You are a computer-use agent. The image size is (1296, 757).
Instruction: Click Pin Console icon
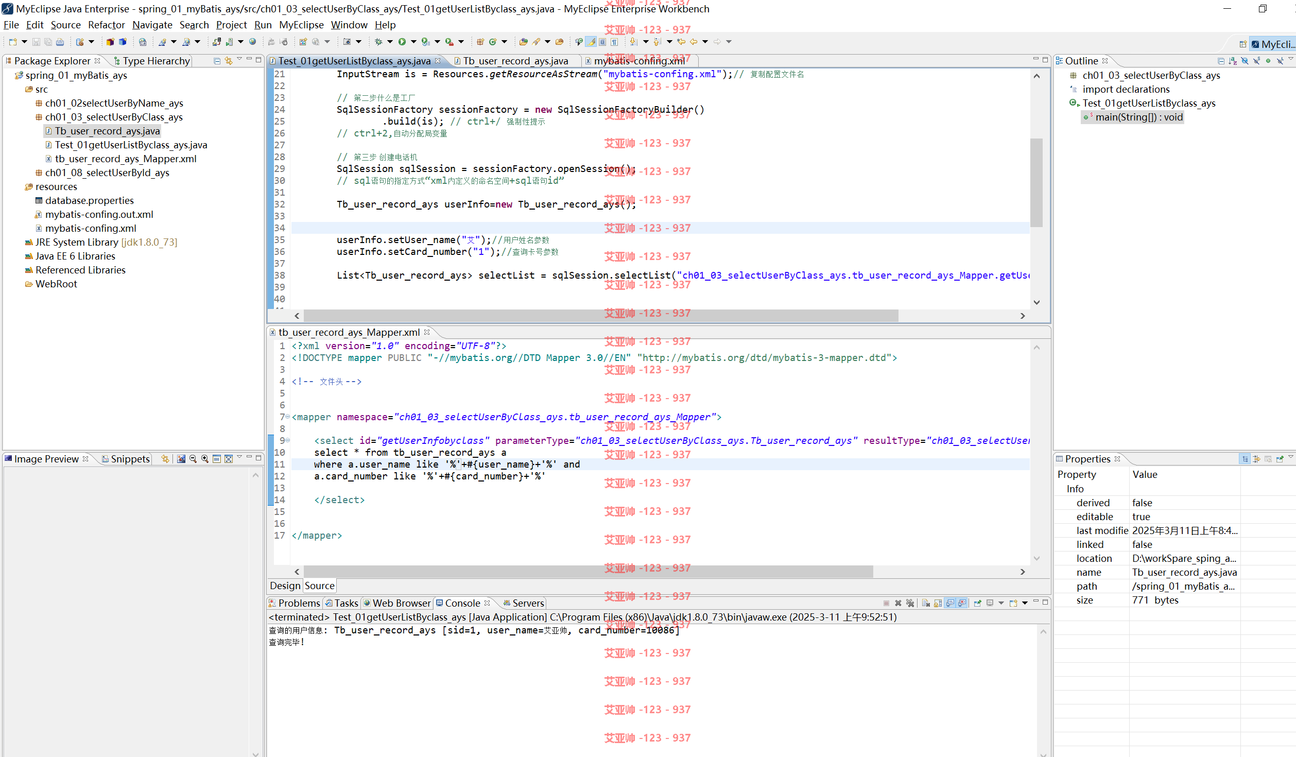click(x=977, y=603)
